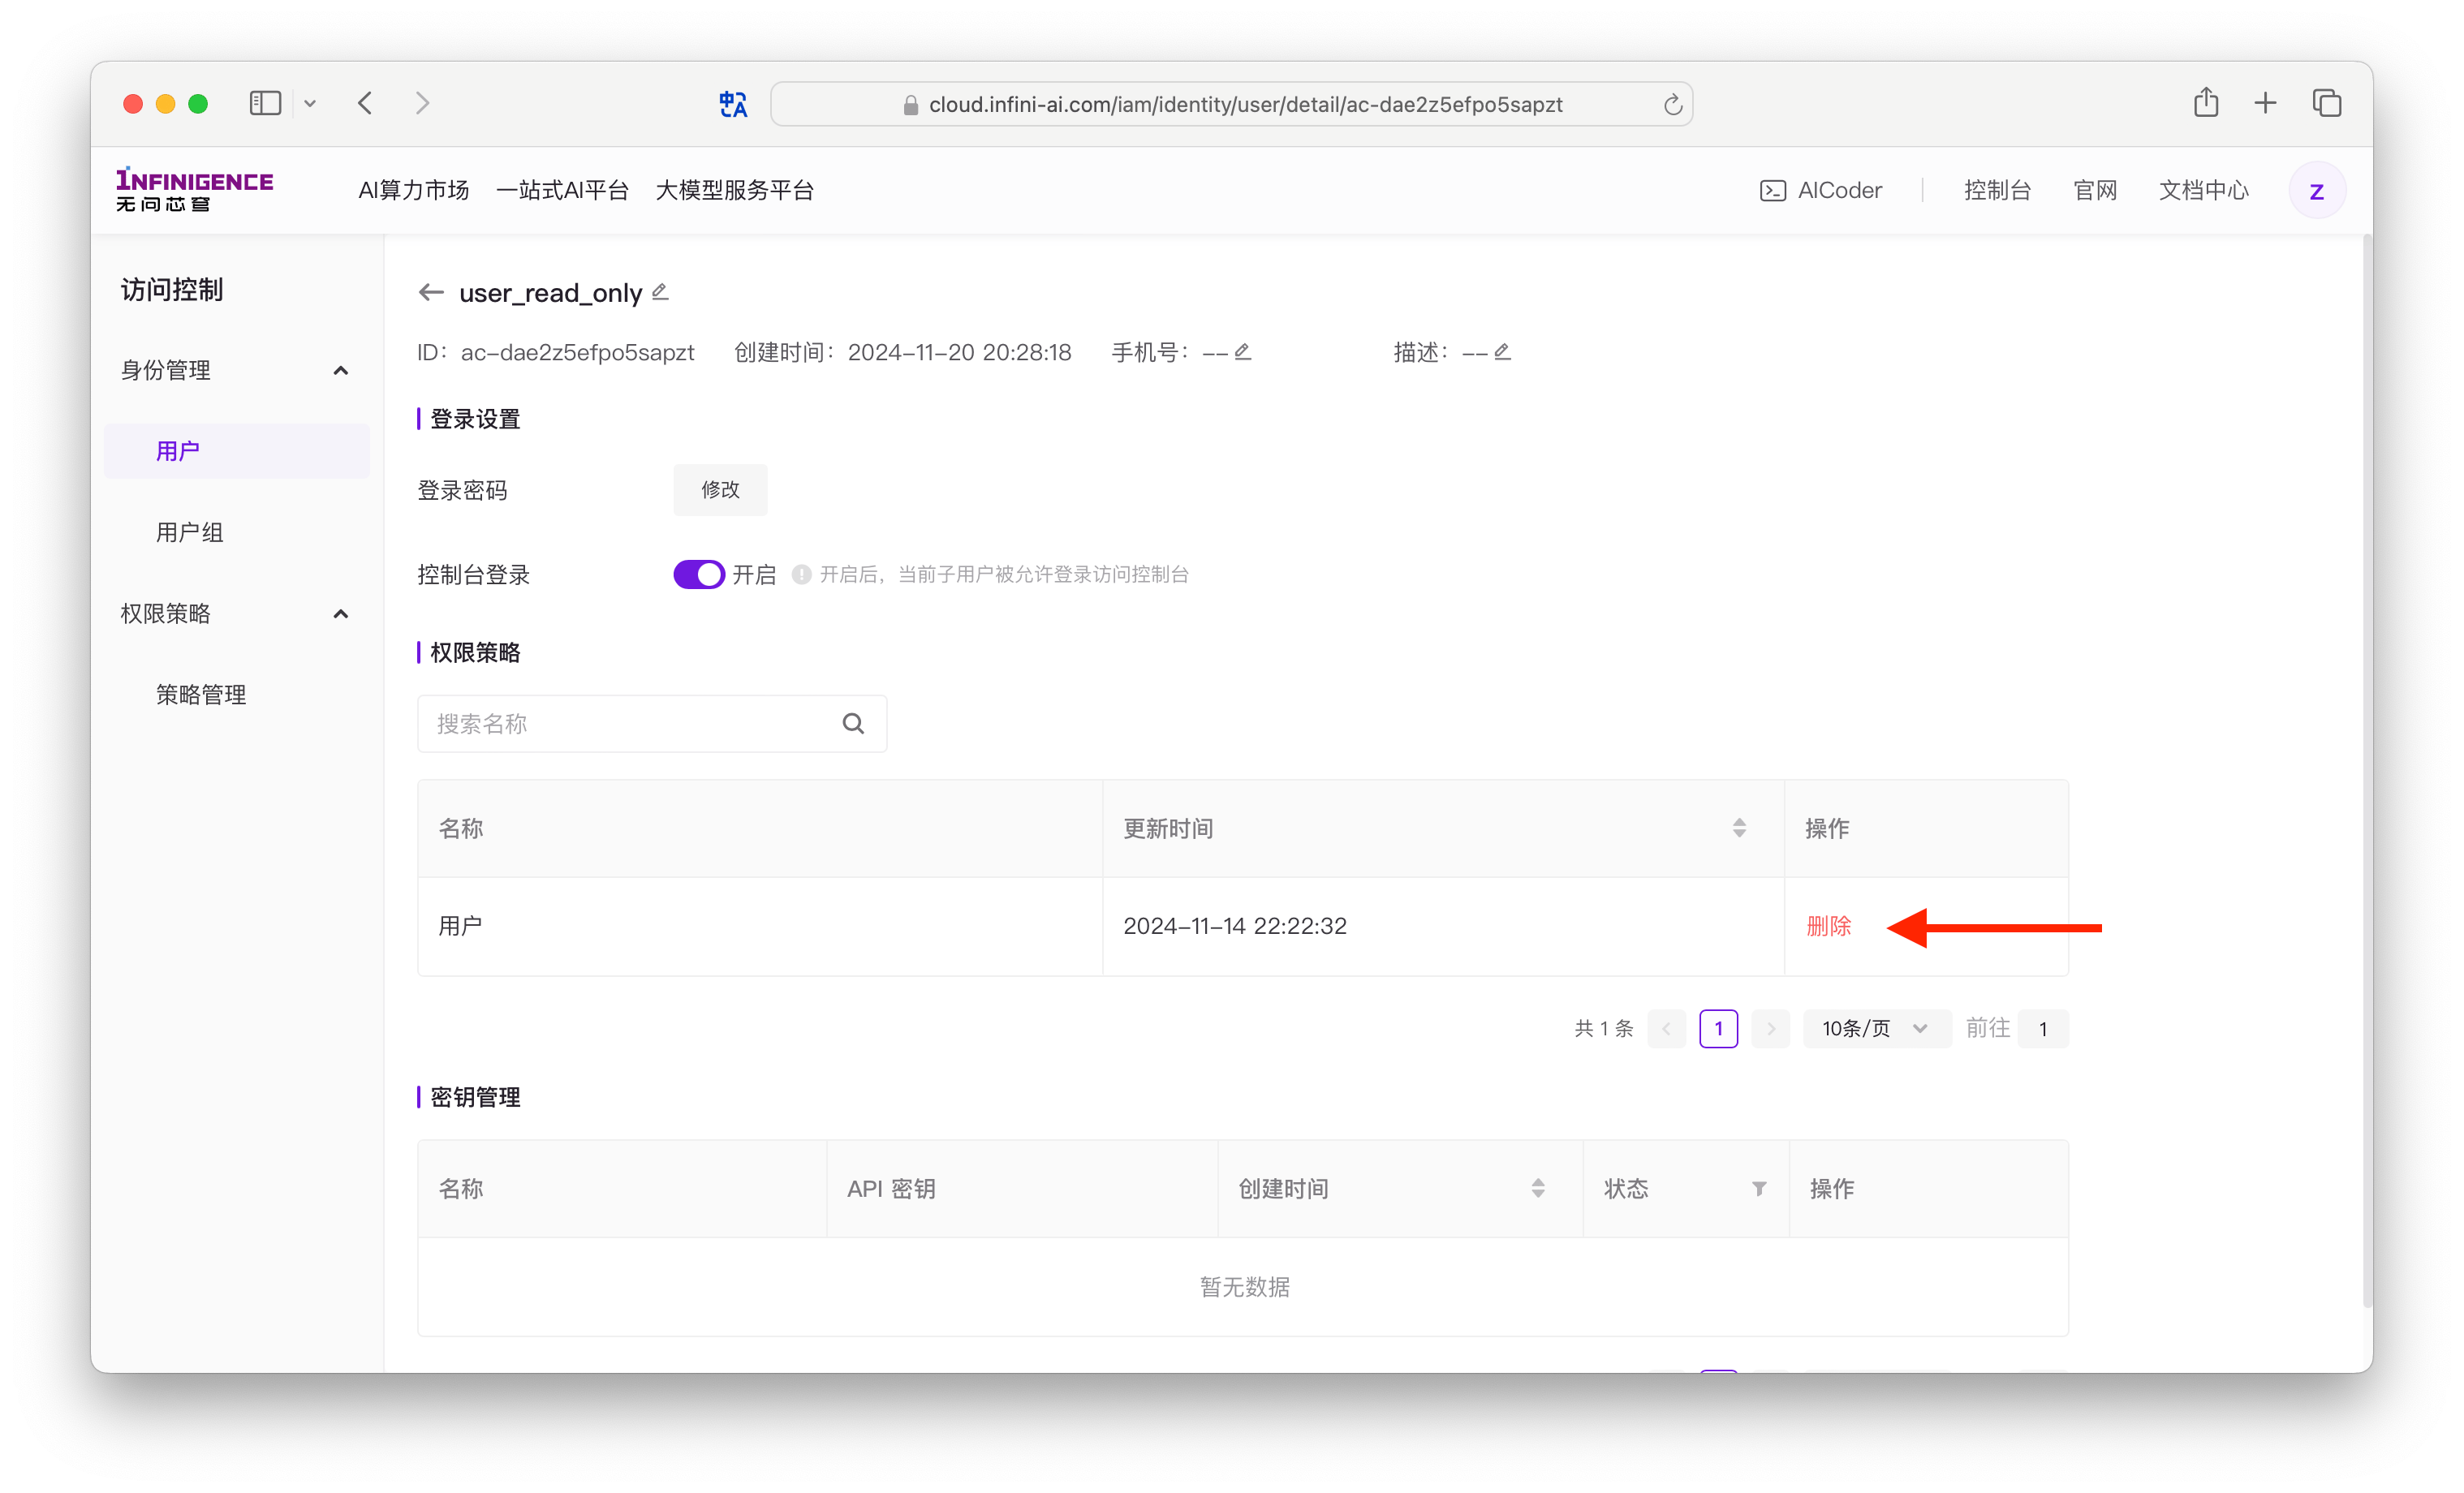The width and height of the screenshot is (2464, 1493).
Task: Click the Safari address bar
Action: point(1231,104)
